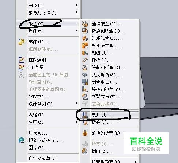Open the 焊件(W) submenu arrow
This screenshot has width=178, height=163.
77,31
